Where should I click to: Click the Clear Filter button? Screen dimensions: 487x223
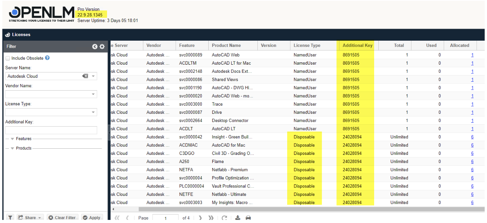click(62, 217)
